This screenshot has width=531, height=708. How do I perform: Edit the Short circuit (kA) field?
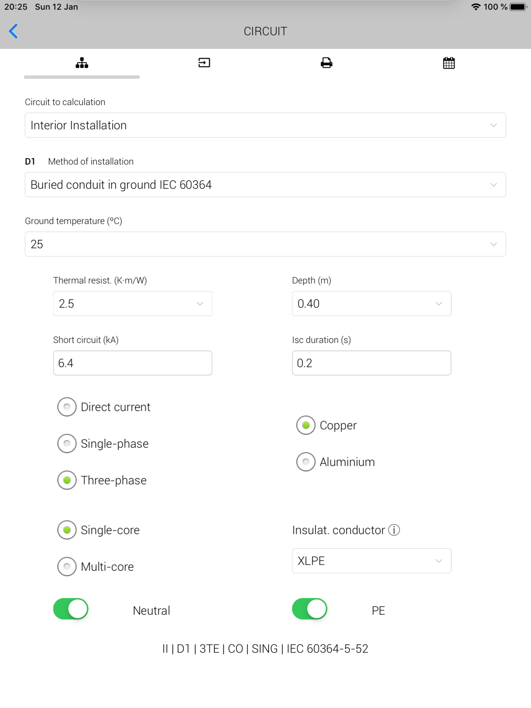point(132,363)
